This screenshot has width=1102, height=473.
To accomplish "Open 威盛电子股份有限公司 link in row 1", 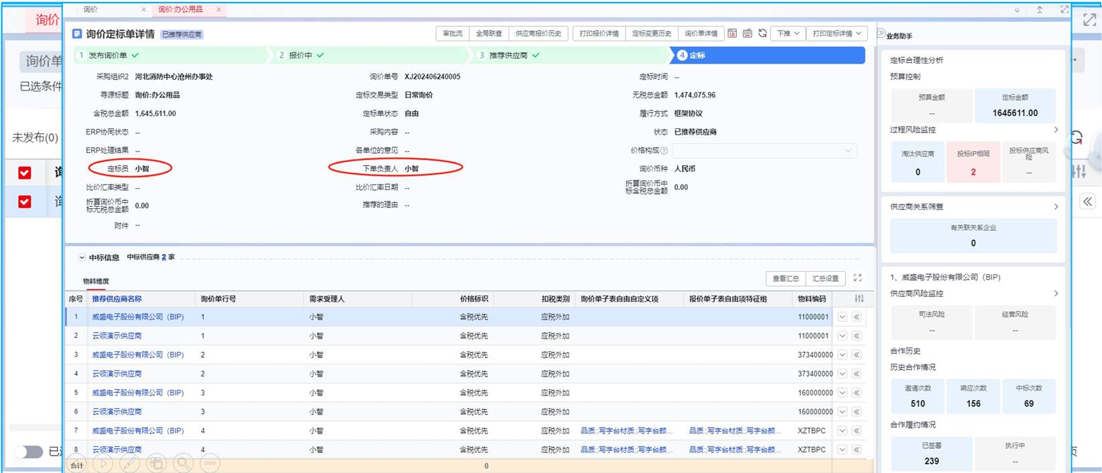I will pyautogui.click(x=137, y=317).
